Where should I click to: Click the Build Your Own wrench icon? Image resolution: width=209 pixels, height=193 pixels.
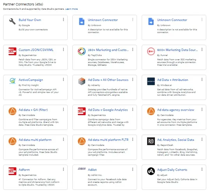coord(12,21)
